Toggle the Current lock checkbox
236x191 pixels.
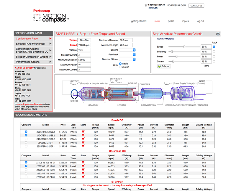coord(214,61)
